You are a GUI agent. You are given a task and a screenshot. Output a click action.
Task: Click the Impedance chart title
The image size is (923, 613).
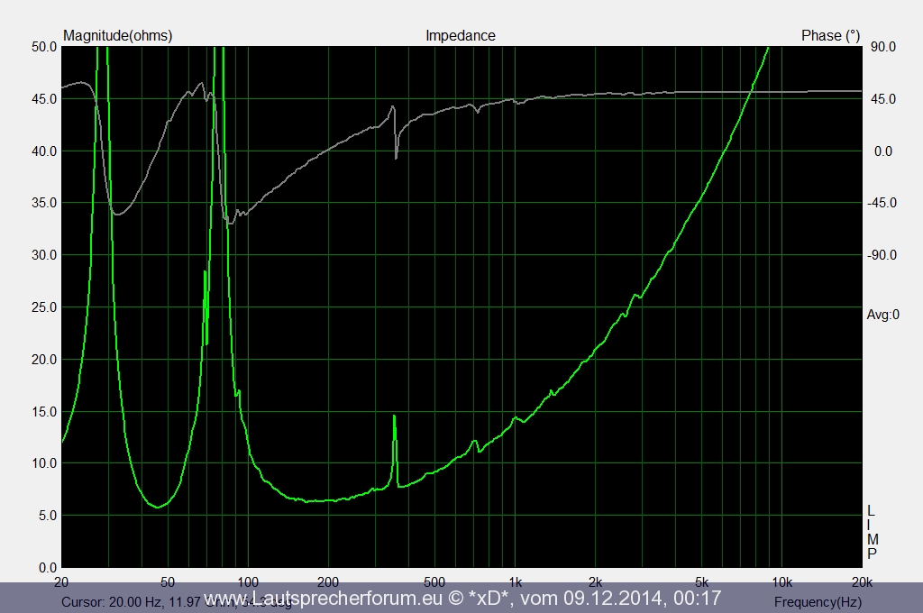point(460,36)
